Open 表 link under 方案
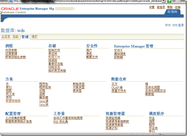 [7, 84]
